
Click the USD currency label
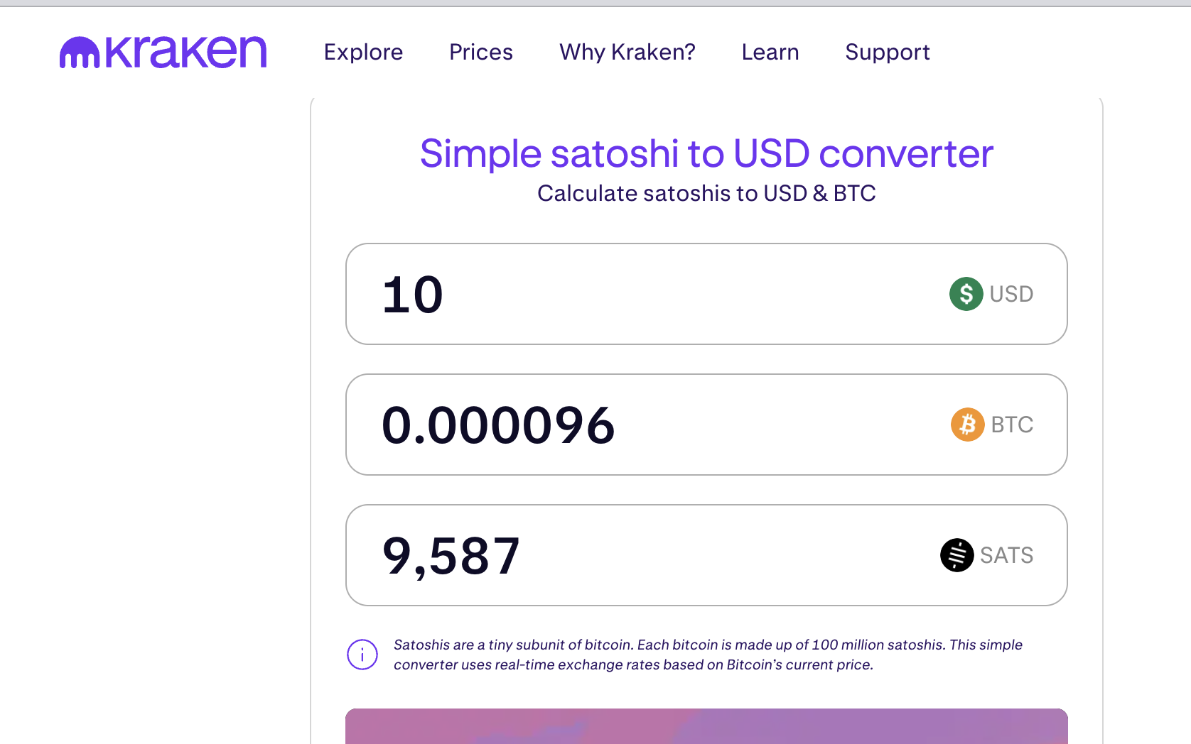[1011, 294]
